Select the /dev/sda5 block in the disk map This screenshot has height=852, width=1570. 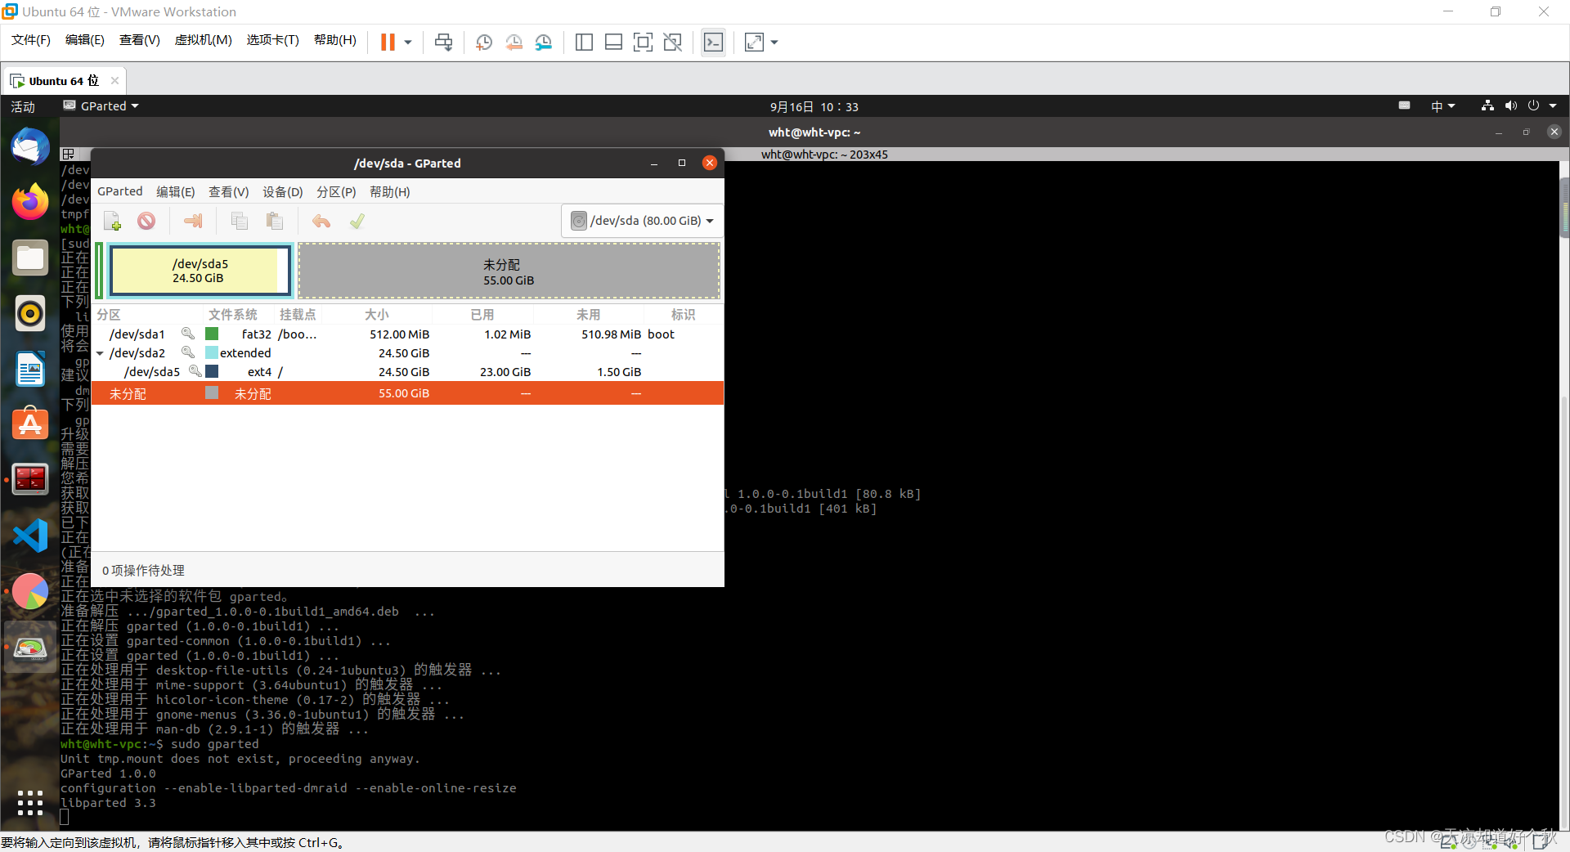200,271
